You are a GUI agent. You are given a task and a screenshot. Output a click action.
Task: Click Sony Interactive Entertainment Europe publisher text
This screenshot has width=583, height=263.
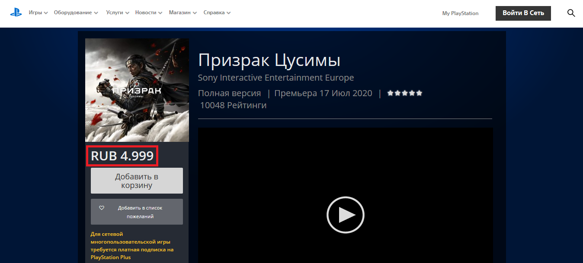tap(276, 78)
